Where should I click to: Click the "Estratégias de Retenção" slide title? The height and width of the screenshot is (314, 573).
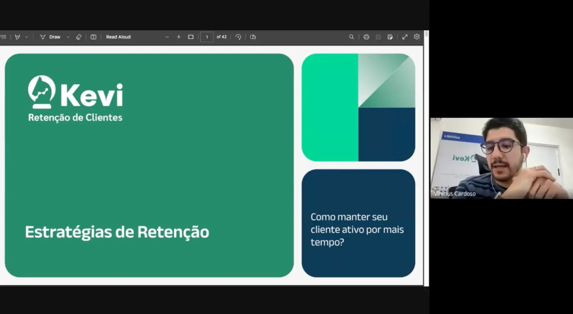coord(117,232)
